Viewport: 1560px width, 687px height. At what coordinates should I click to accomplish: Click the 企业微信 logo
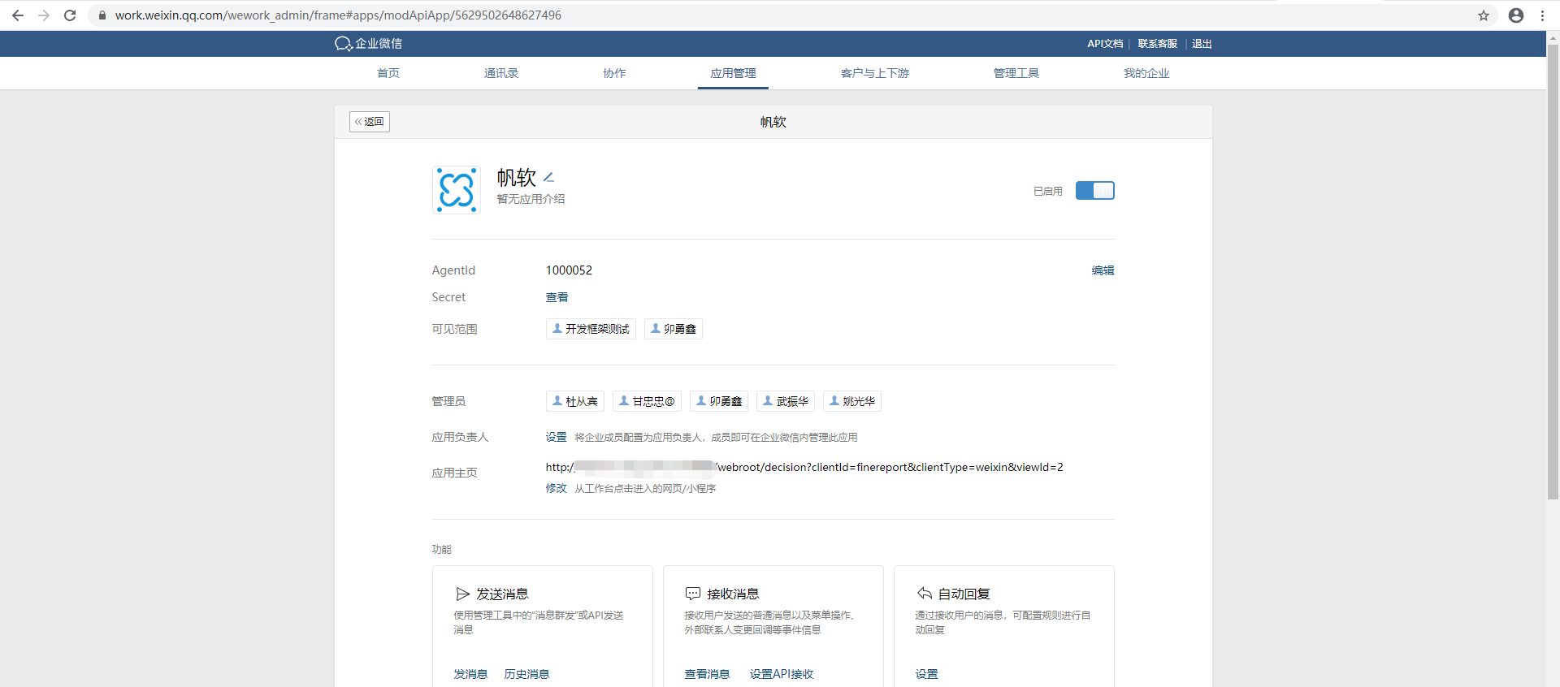(x=368, y=44)
